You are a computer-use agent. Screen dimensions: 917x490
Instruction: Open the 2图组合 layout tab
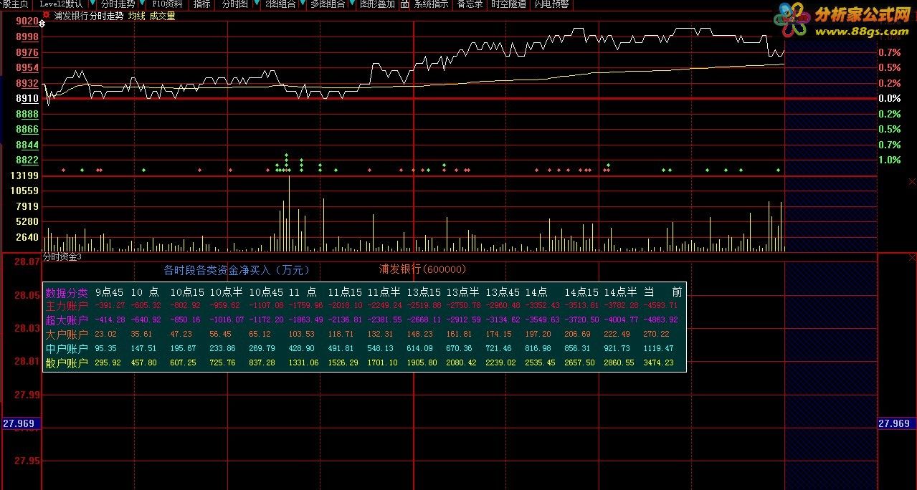[280, 4]
